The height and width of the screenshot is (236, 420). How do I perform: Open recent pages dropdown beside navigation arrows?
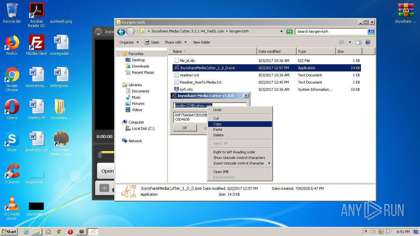coord(136,32)
